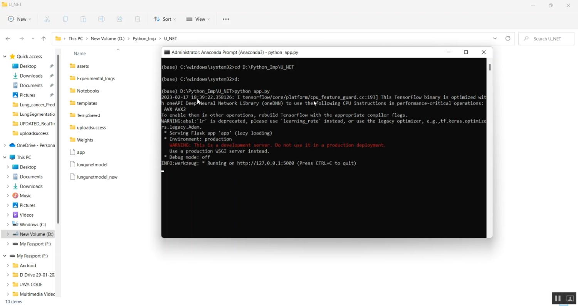Select D Drive 29-01 folder in tree
Image resolution: width=578 pixels, height=306 pixels.
coord(34,275)
